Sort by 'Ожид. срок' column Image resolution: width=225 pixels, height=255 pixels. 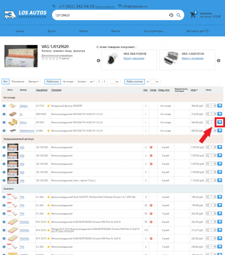point(164,90)
